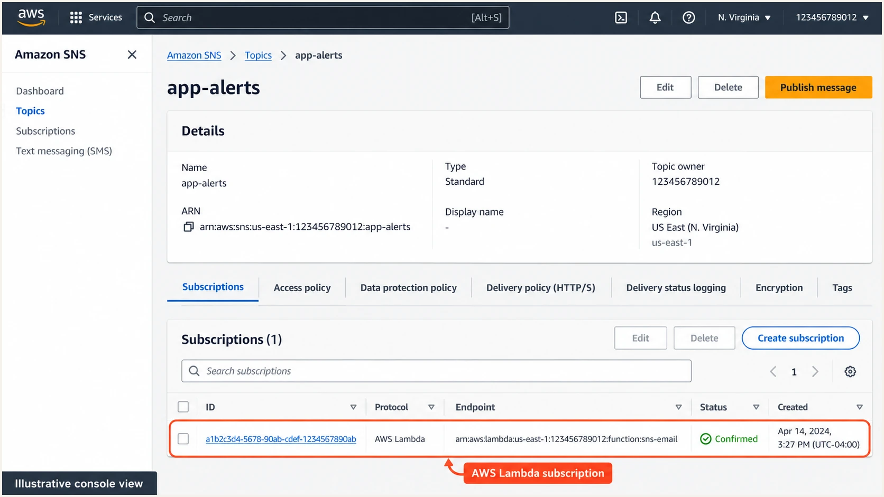This screenshot has width=884, height=497.
Task: Click the US East (N. Virginia) region value
Action: click(695, 228)
